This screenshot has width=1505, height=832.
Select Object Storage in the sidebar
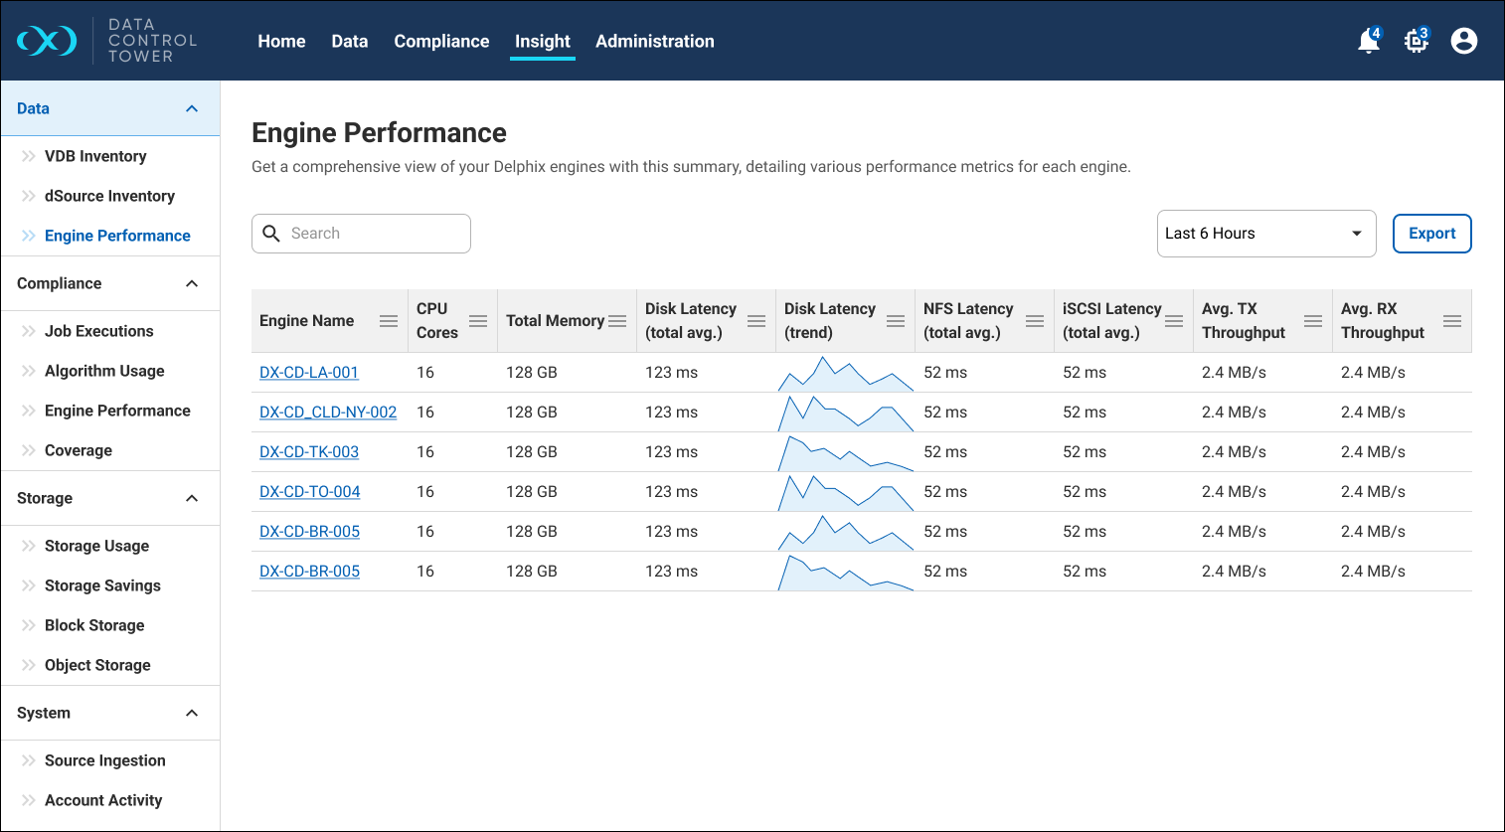[x=96, y=665]
